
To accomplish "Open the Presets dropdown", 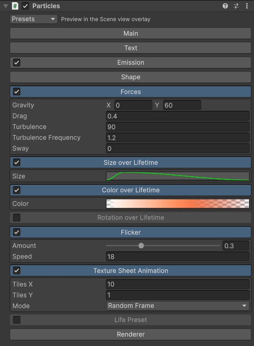I will tap(34, 19).
